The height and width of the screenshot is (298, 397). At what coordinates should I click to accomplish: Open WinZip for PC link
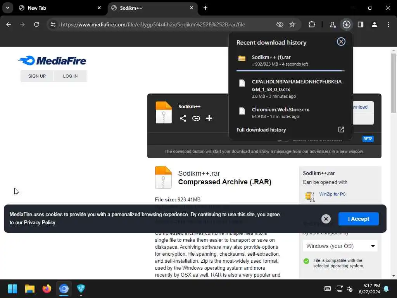click(x=332, y=194)
